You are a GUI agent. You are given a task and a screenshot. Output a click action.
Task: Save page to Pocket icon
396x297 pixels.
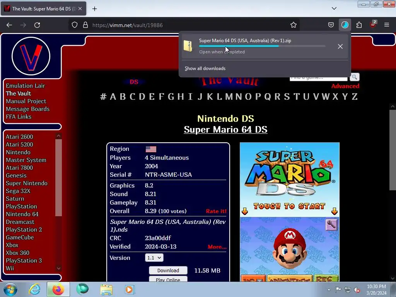331,25
